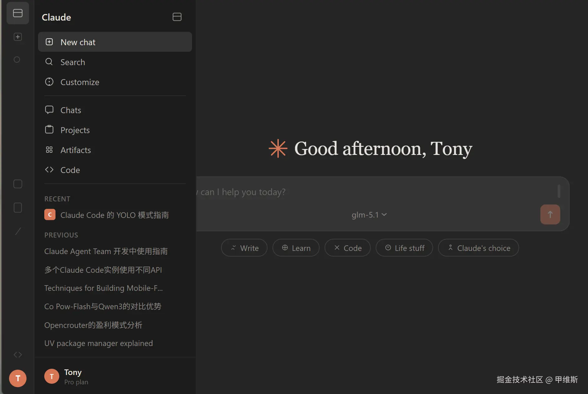Click the plus icon in the narrow left rail
588x394 pixels.
coord(18,37)
